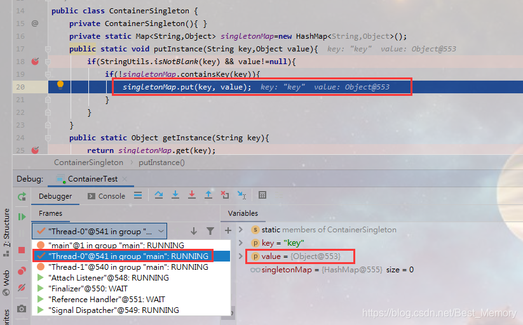523x325 pixels.
Task: Click the plus New Watch icon
Action: pos(228,230)
